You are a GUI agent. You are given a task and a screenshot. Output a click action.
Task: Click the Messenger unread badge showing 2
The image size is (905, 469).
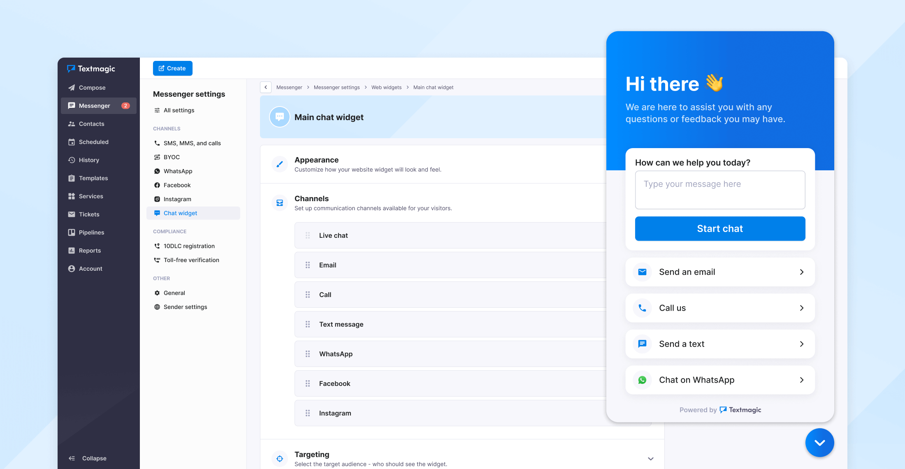[x=125, y=106]
